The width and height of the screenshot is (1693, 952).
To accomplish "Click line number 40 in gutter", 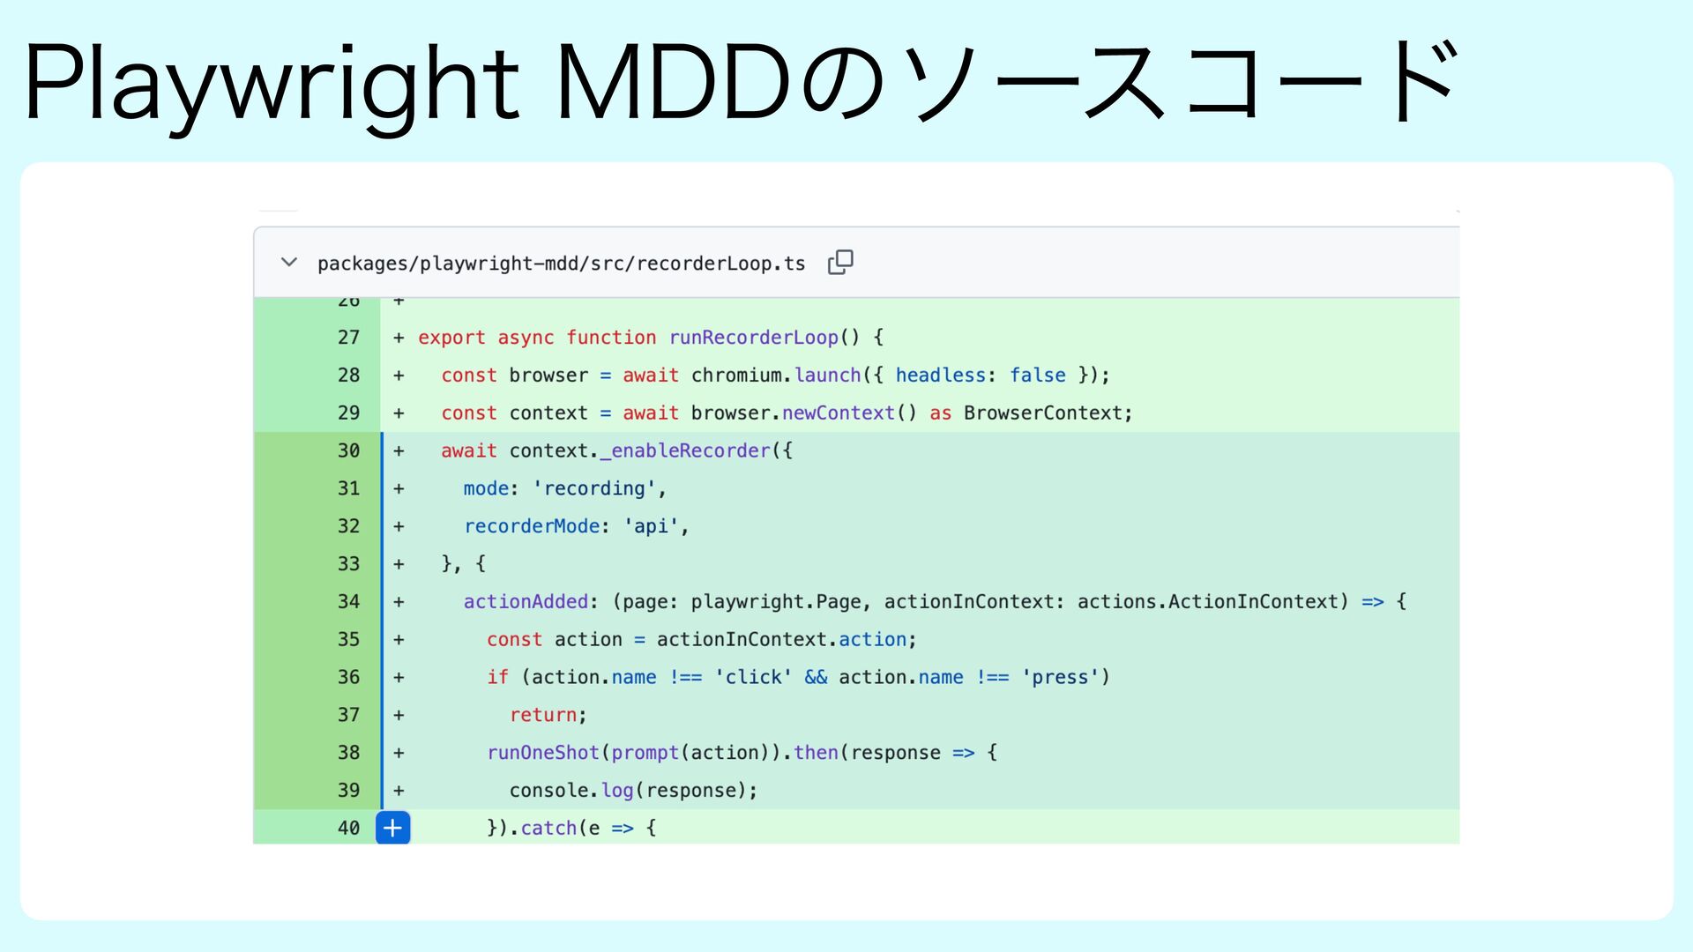I will (x=348, y=828).
